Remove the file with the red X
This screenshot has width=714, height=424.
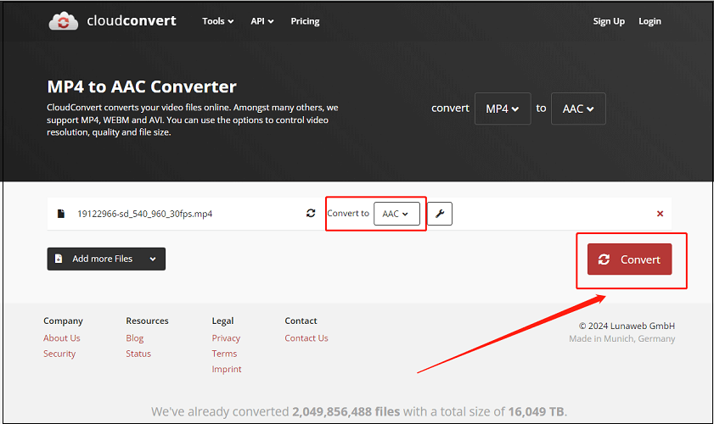pos(660,214)
